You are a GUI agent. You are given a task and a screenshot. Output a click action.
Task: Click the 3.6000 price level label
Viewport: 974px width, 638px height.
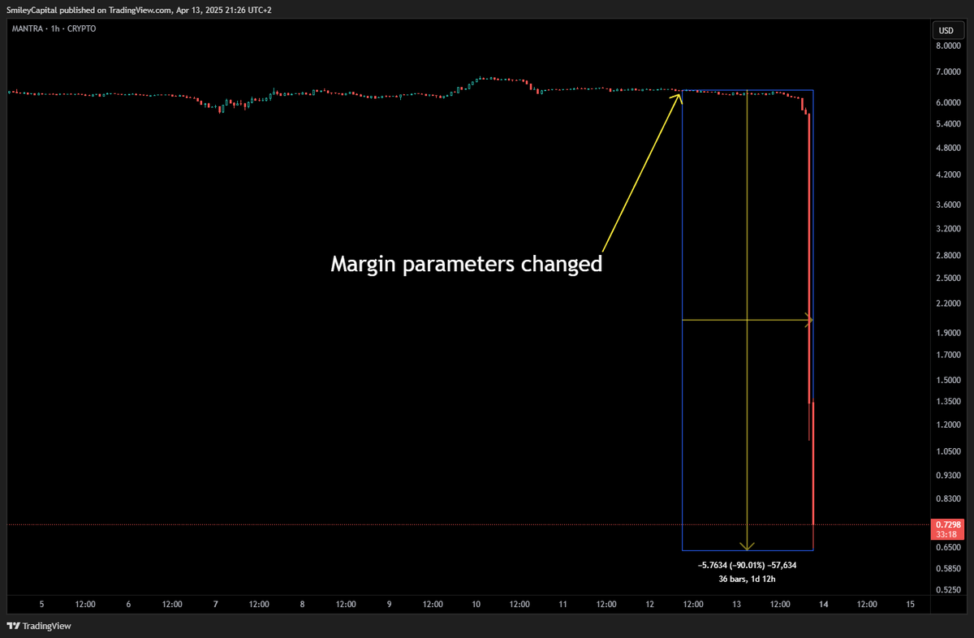pyautogui.click(x=949, y=205)
